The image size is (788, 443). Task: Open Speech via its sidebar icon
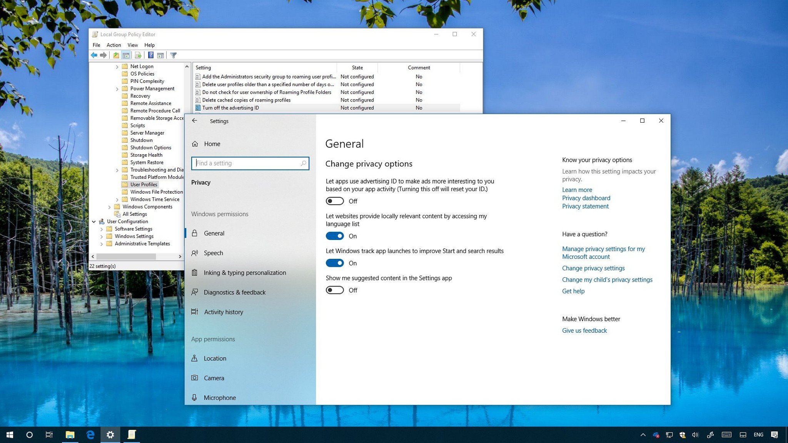(x=195, y=253)
